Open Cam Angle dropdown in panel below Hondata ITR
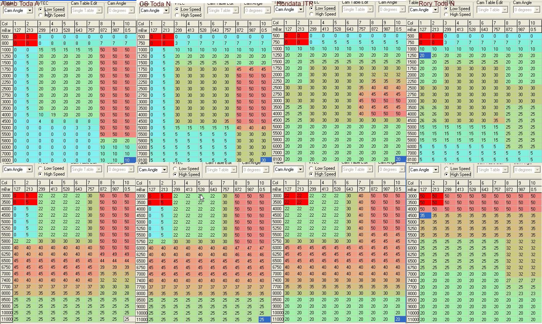This screenshot has width=542, height=324. [x=288, y=169]
